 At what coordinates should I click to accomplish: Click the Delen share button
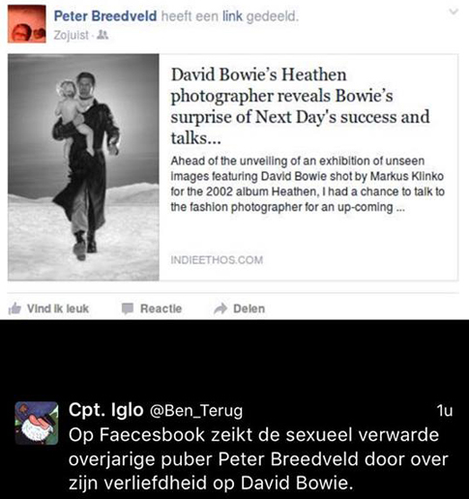point(239,308)
